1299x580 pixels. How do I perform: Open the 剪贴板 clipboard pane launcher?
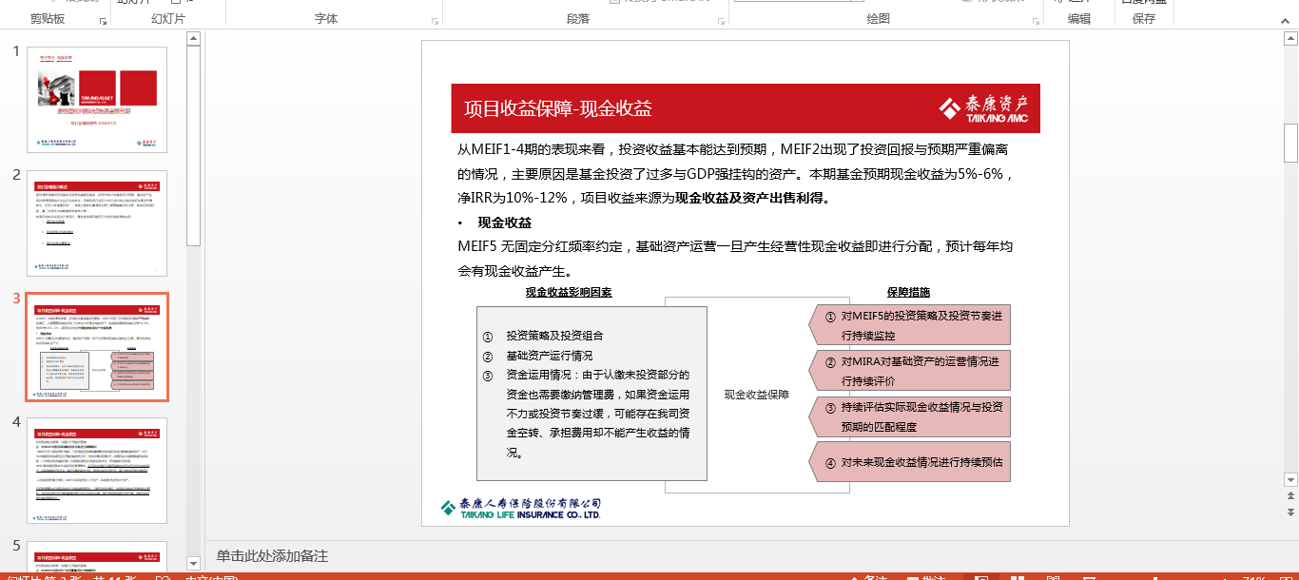pos(103,21)
